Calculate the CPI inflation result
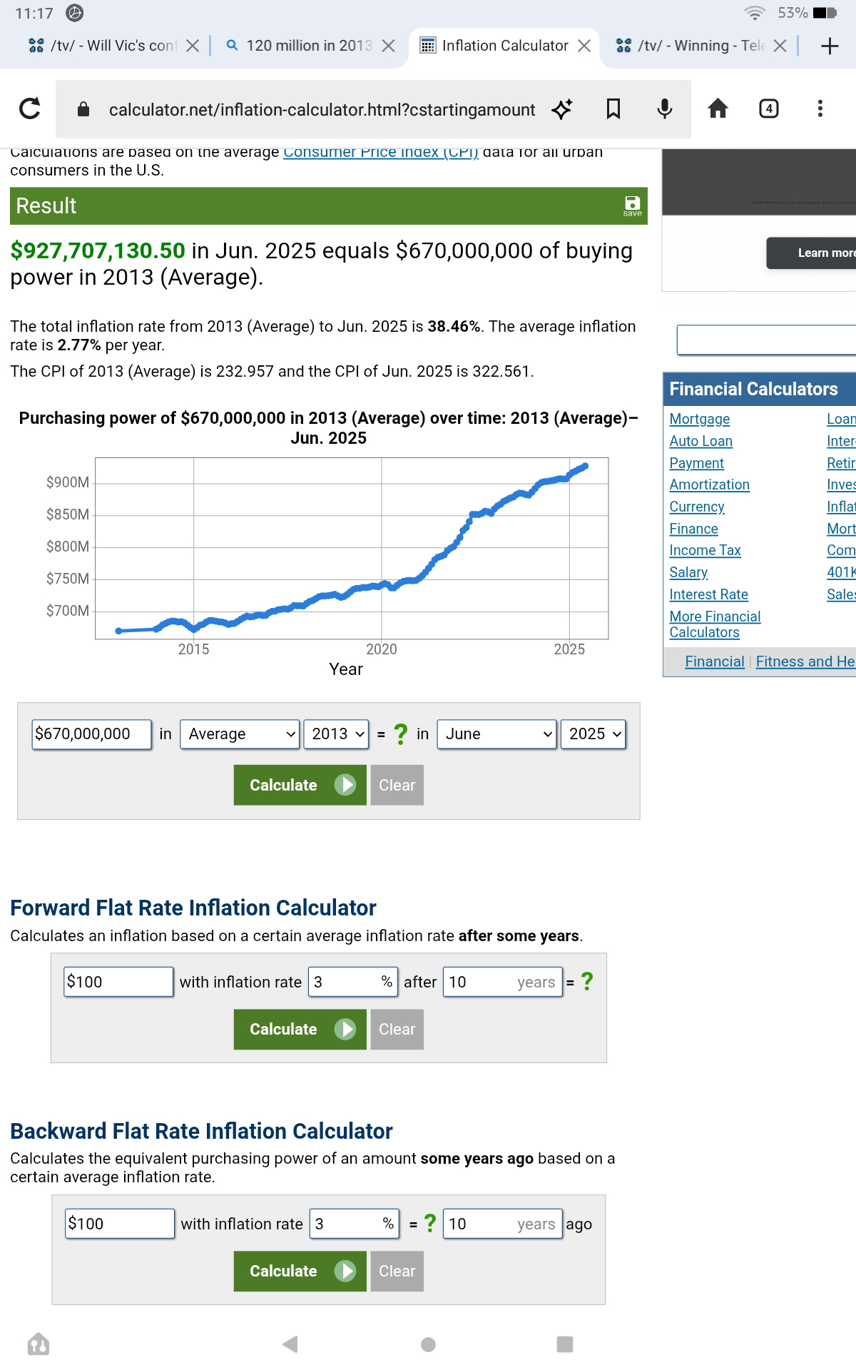856x1370 pixels. tap(300, 785)
